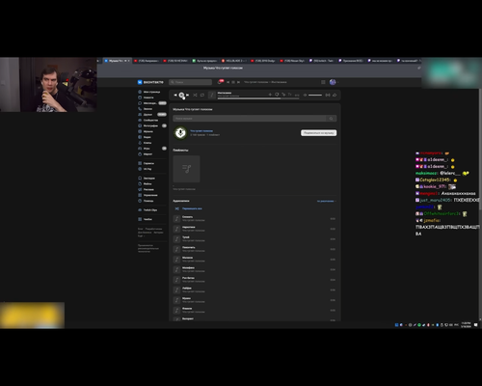The image size is (482, 386).
Task: Open Friends (Друзья) in sidebar
Action: coord(152,115)
